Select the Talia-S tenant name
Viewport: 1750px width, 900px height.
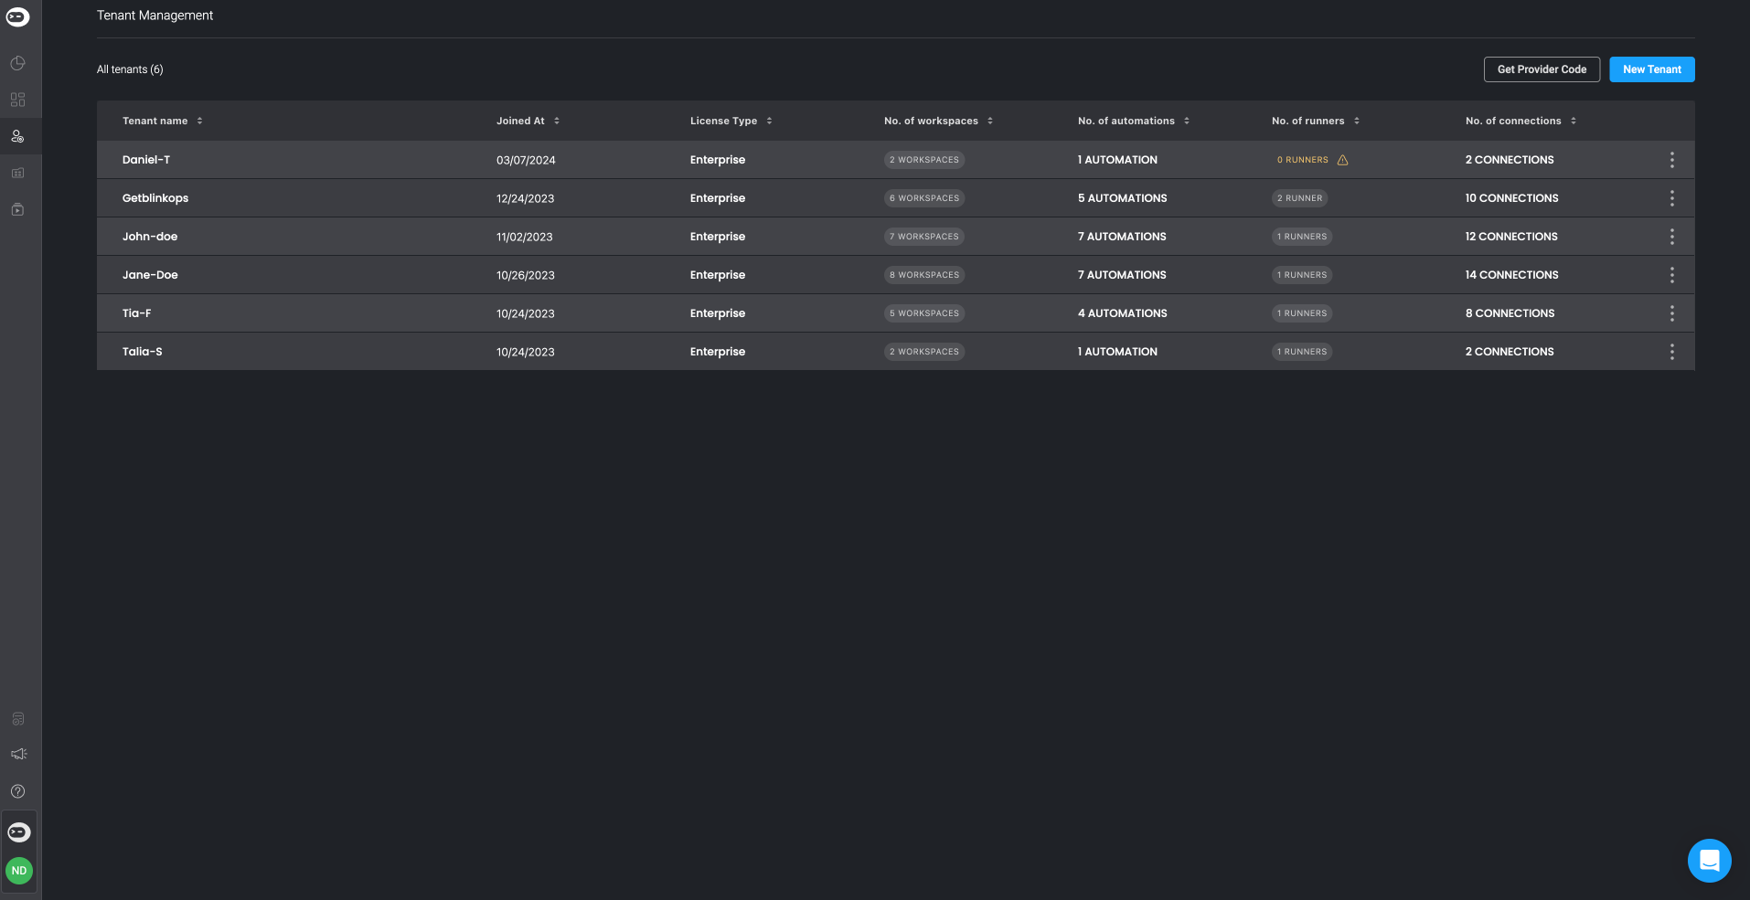(143, 352)
